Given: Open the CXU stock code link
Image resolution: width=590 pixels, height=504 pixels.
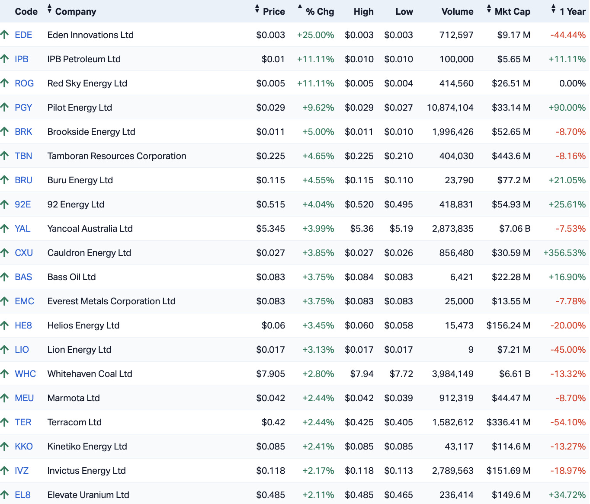Looking at the screenshot, I should (24, 253).
